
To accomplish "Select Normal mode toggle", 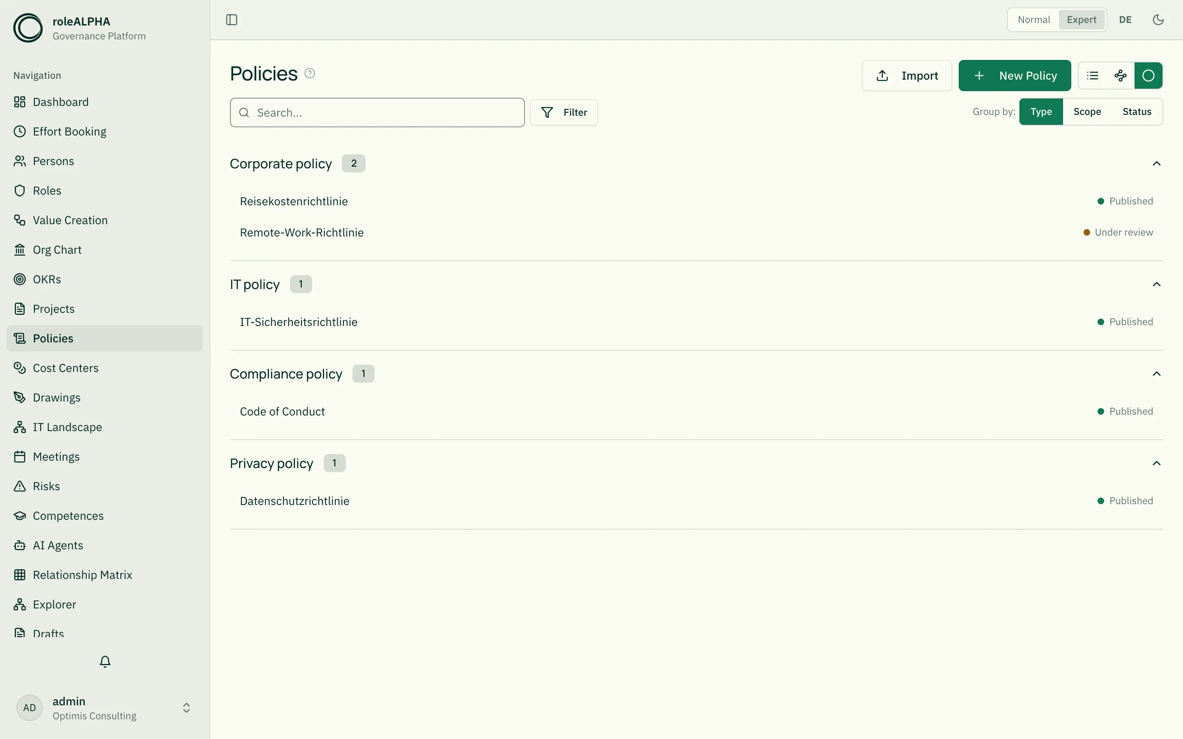I will (1034, 20).
